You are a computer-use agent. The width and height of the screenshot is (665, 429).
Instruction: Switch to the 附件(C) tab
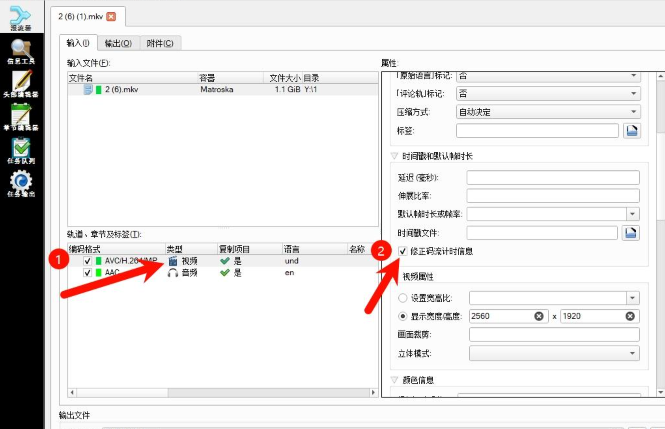160,44
